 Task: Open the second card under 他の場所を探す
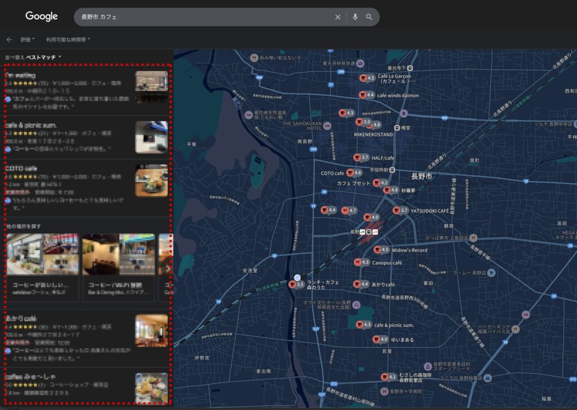click(118, 268)
